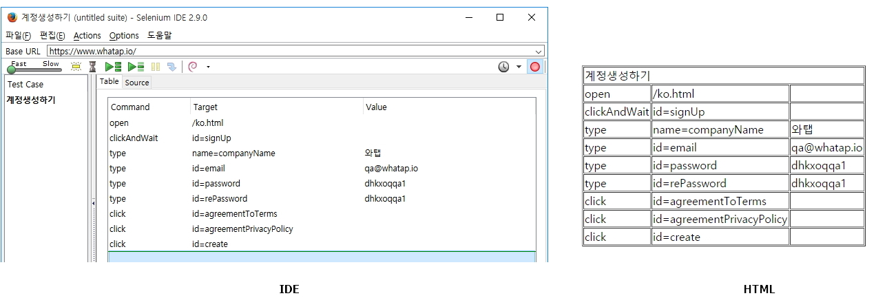Select id=agreementPrivacyPolicy row in IDE
Image resolution: width=876 pixels, height=298 pixels.
pos(322,228)
